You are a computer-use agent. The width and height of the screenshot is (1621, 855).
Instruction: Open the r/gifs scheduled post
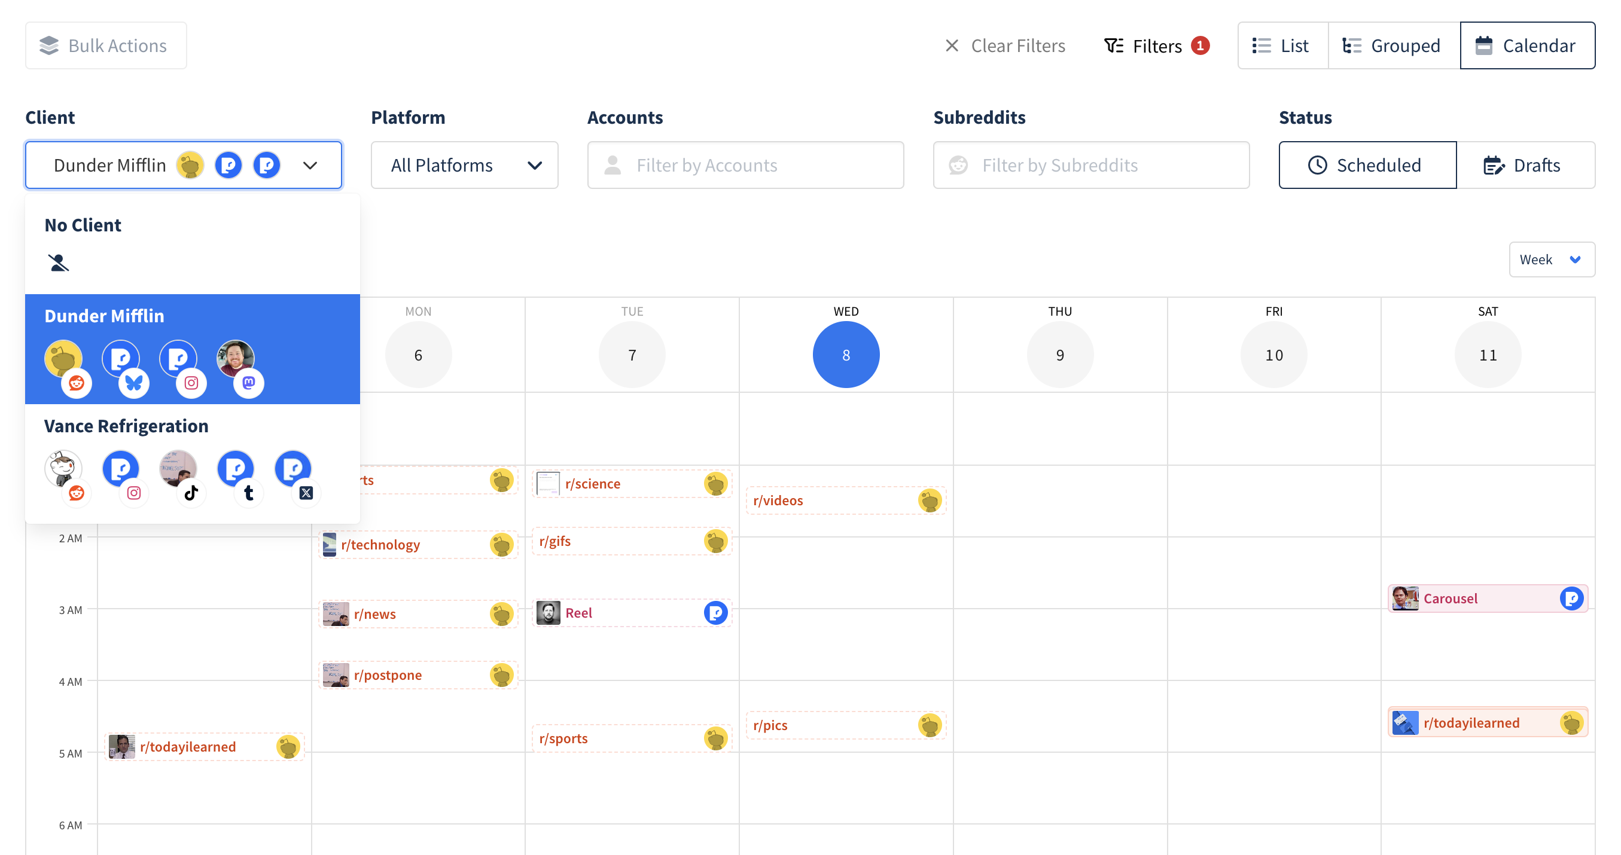click(x=632, y=541)
